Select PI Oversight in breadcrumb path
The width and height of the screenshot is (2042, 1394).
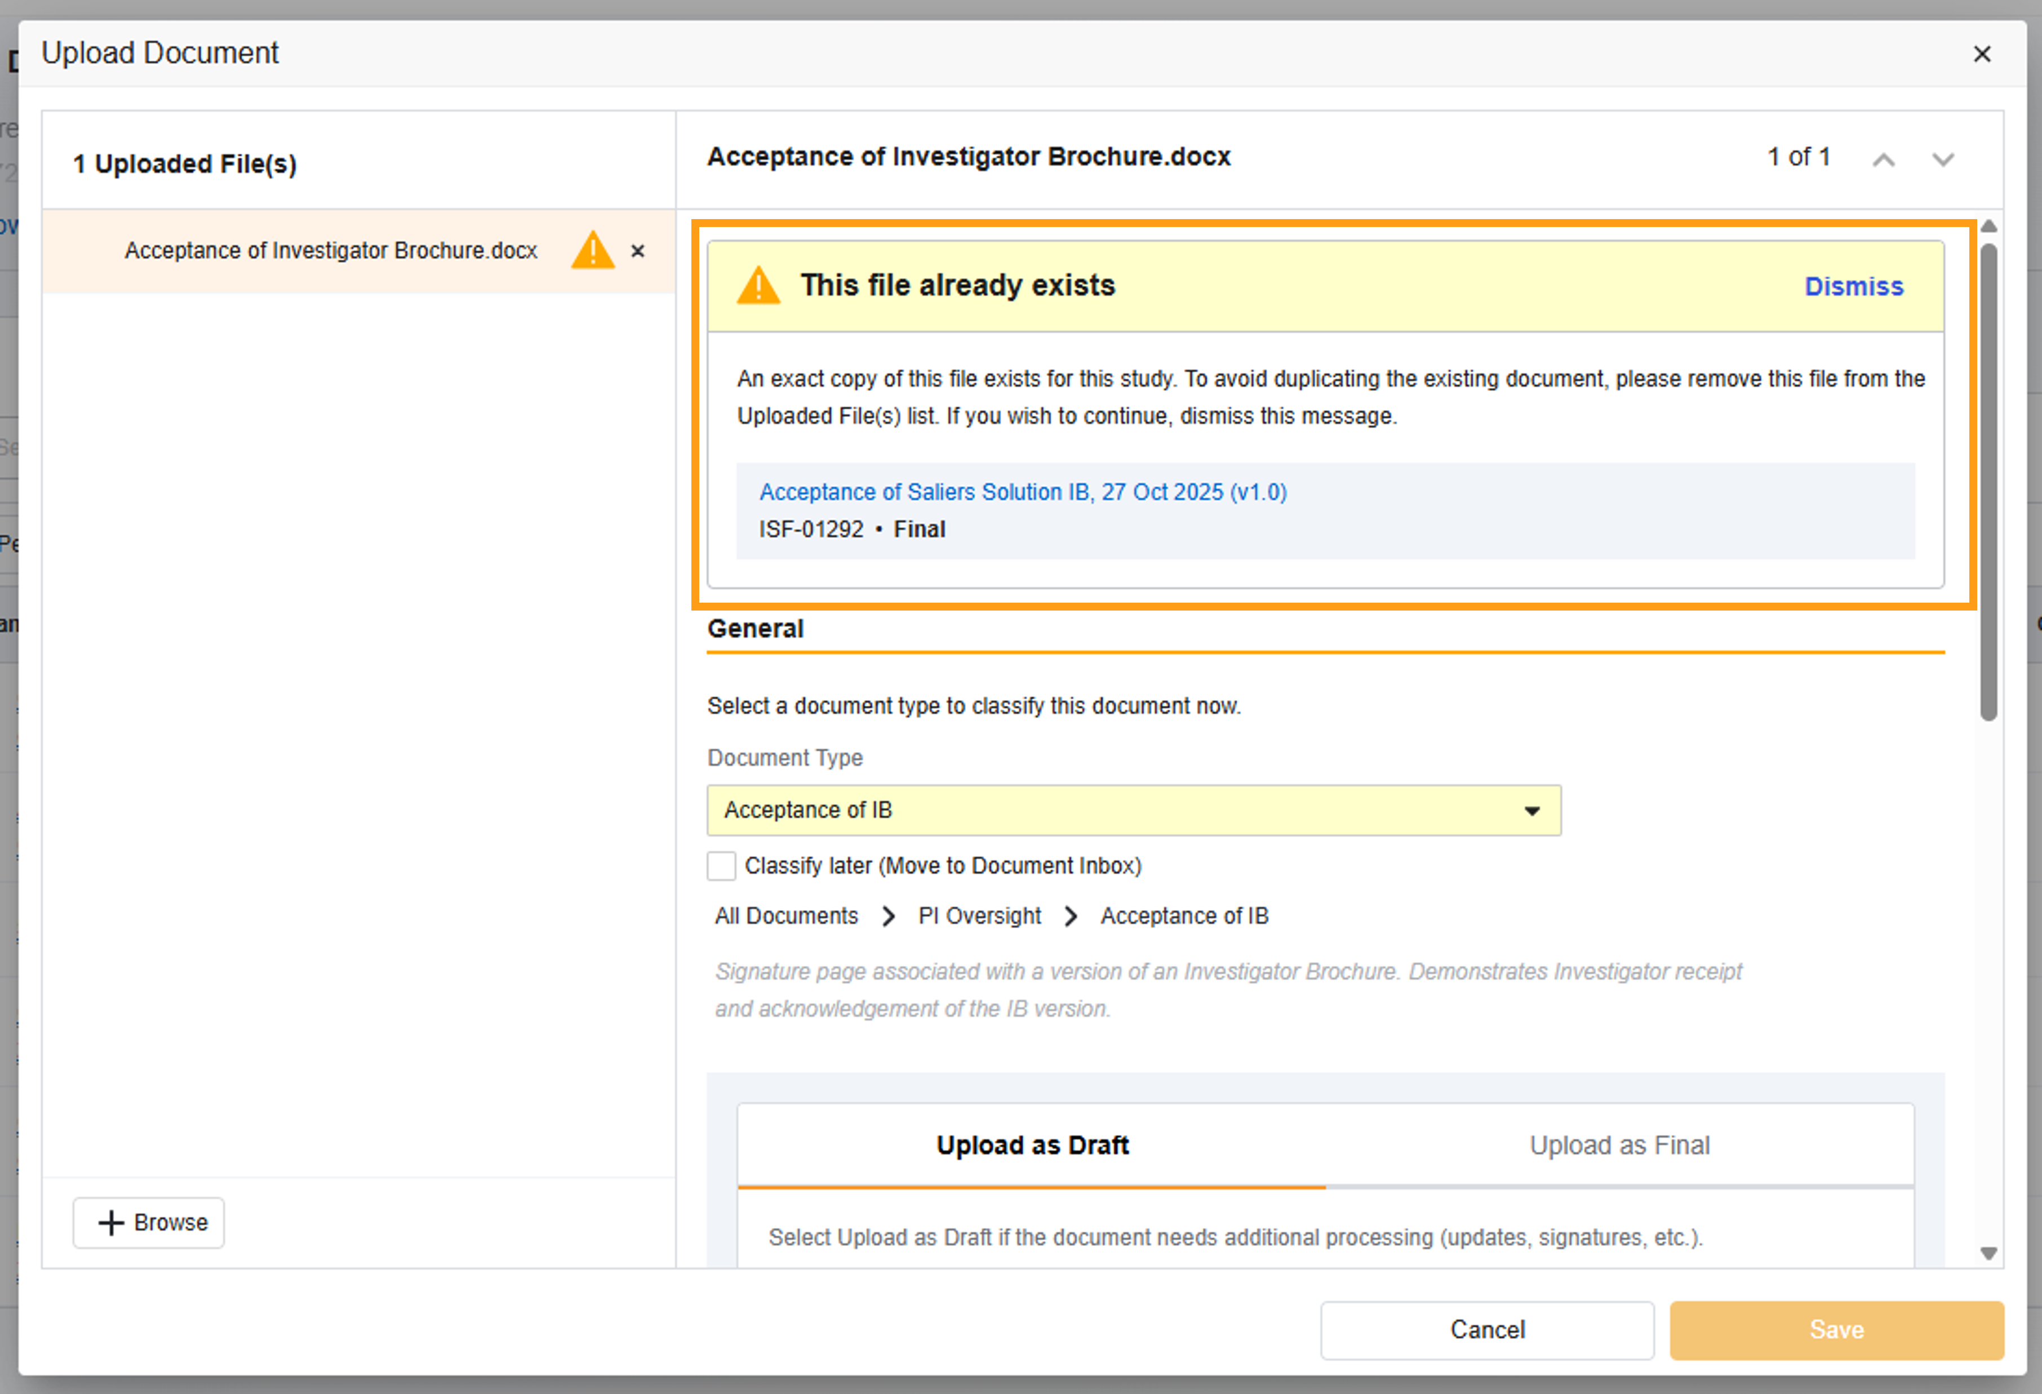[979, 916]
